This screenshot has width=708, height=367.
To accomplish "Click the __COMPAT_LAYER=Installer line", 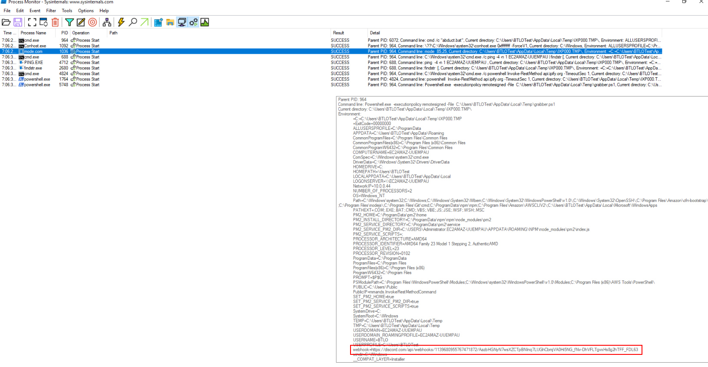I will 379,359.
